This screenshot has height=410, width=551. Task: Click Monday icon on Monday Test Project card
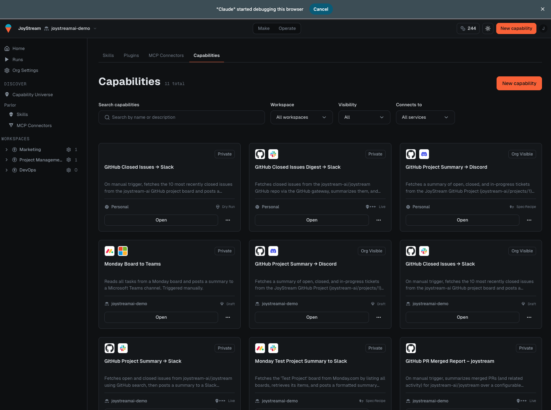(x=260, y=348)
